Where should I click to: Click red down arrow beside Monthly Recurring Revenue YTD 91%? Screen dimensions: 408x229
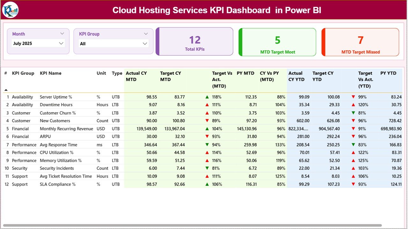(354, 129)
